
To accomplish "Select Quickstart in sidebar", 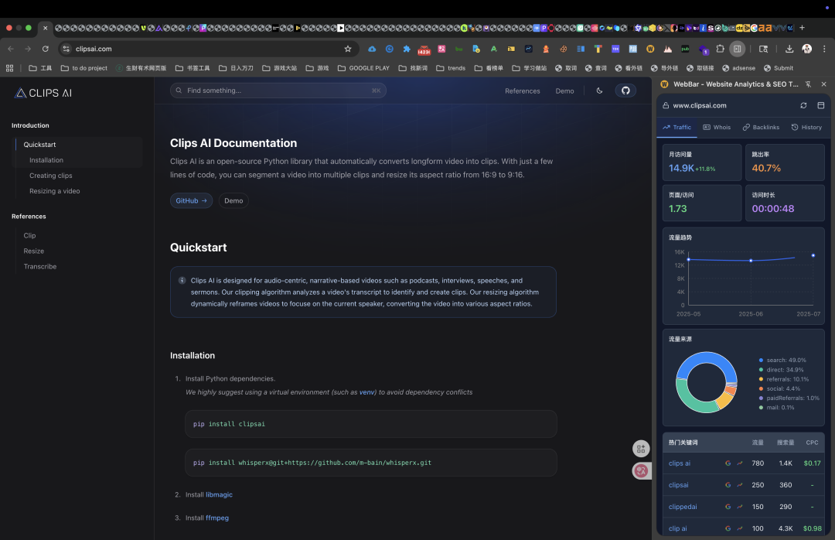I will point(39,145).
